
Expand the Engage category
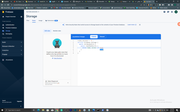tap(12, 54)
